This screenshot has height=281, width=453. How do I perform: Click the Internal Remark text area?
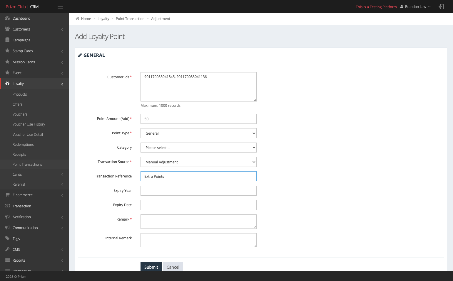(198, 240)
